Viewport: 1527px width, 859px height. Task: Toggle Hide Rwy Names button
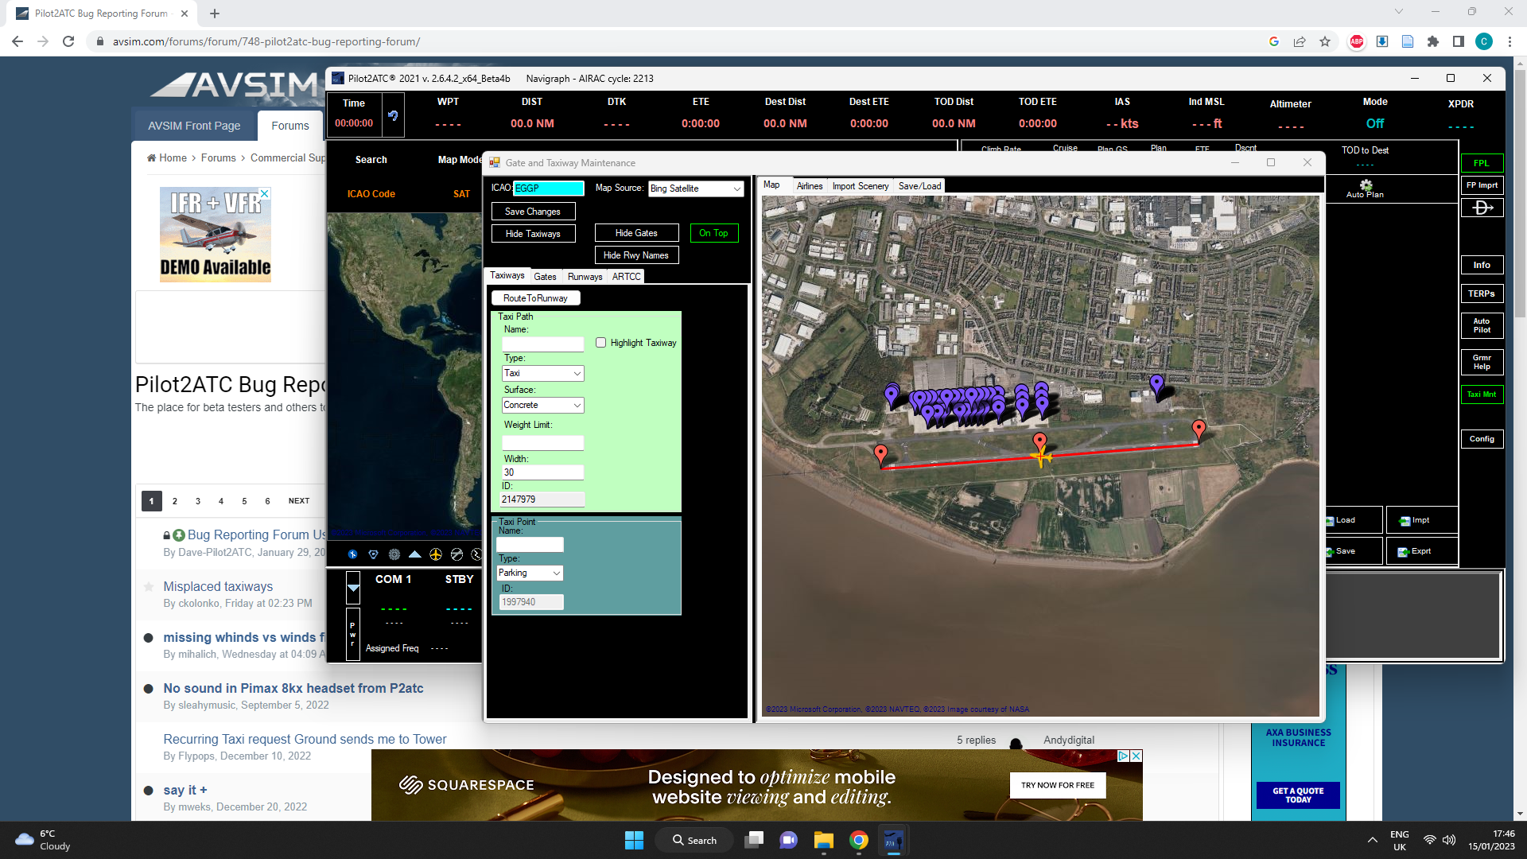point(636,255)
